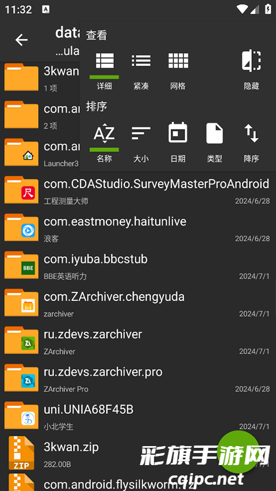
Task: Open the ru.zdevs.zarchiver.pro folder
Action: (138, 379)
